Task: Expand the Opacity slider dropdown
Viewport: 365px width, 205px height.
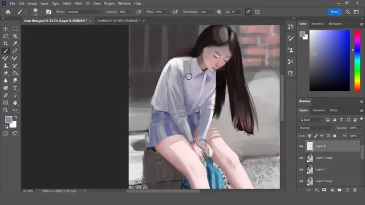Action: pos(131,12)
